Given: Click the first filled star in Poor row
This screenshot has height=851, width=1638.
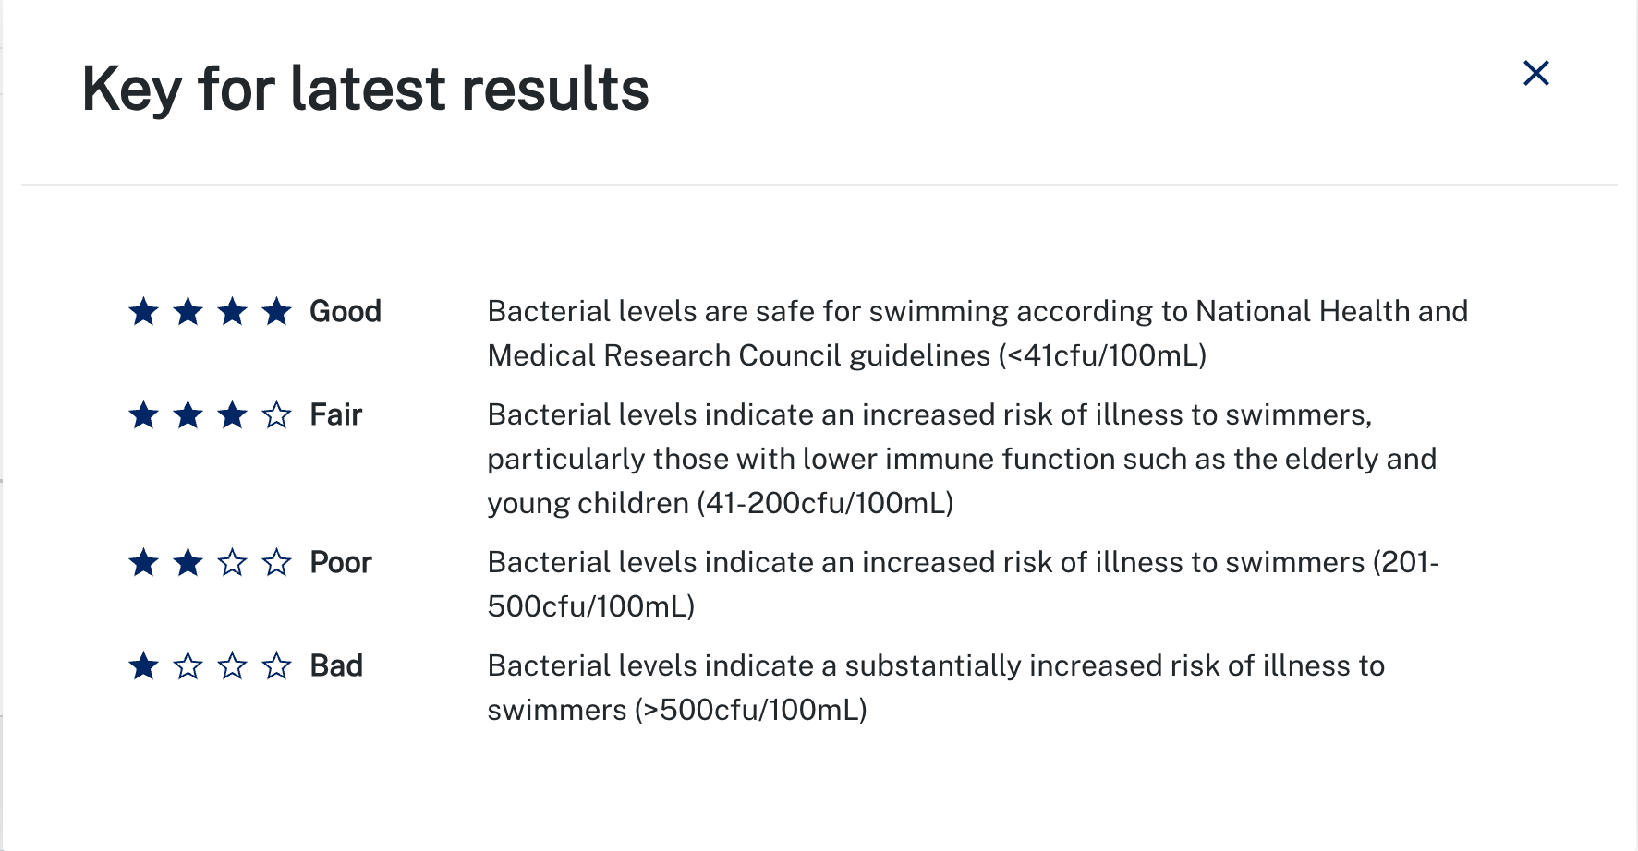Looking at the screenshot, I should pyautogui.click(x=143, y=562).
